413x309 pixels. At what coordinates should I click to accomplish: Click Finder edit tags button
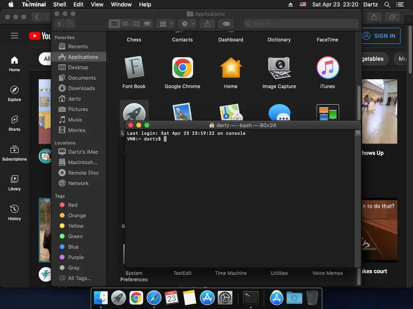coord(226,24)
